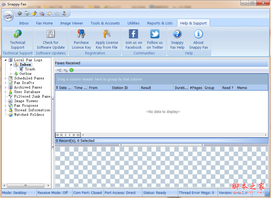Click the yellow padlock quick toolbar icon
271x198 pixels.
34,13
